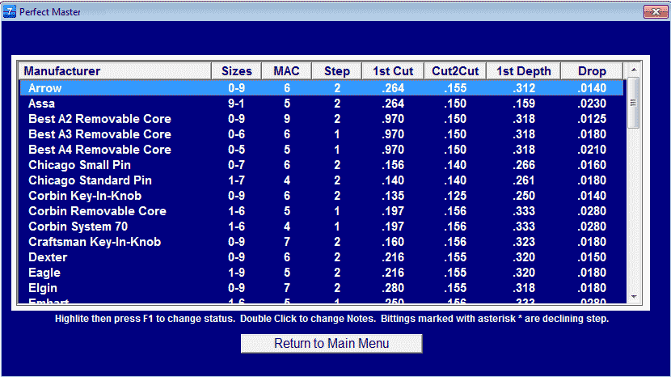
Task: Click the 1st Depth column header
Action: point(523,71)
